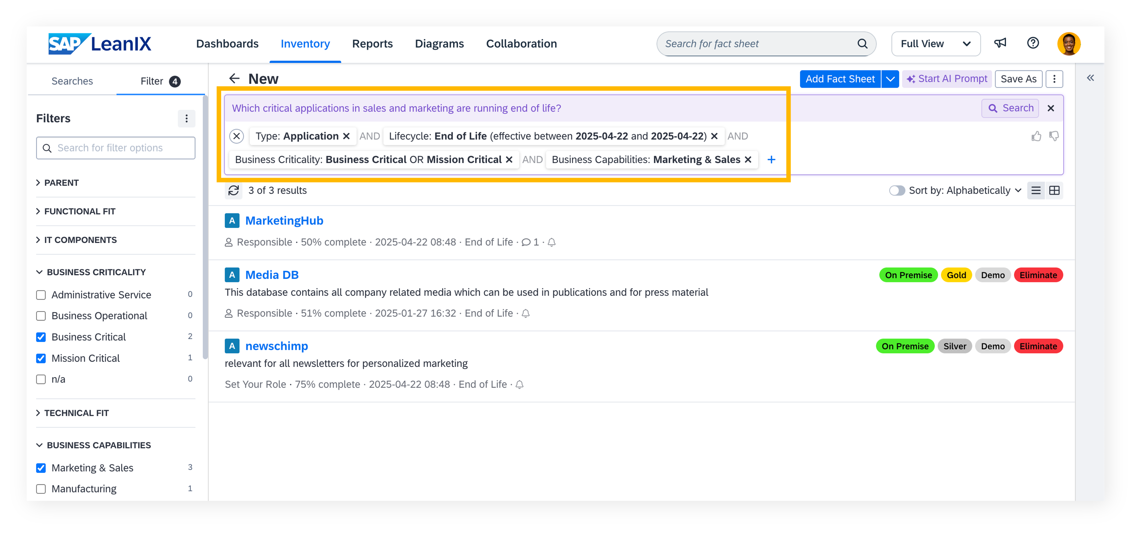This screenshot has width=1138, height=534.
Task: Uncheck the Marketing & Sales checkbox
Action: 41,468
